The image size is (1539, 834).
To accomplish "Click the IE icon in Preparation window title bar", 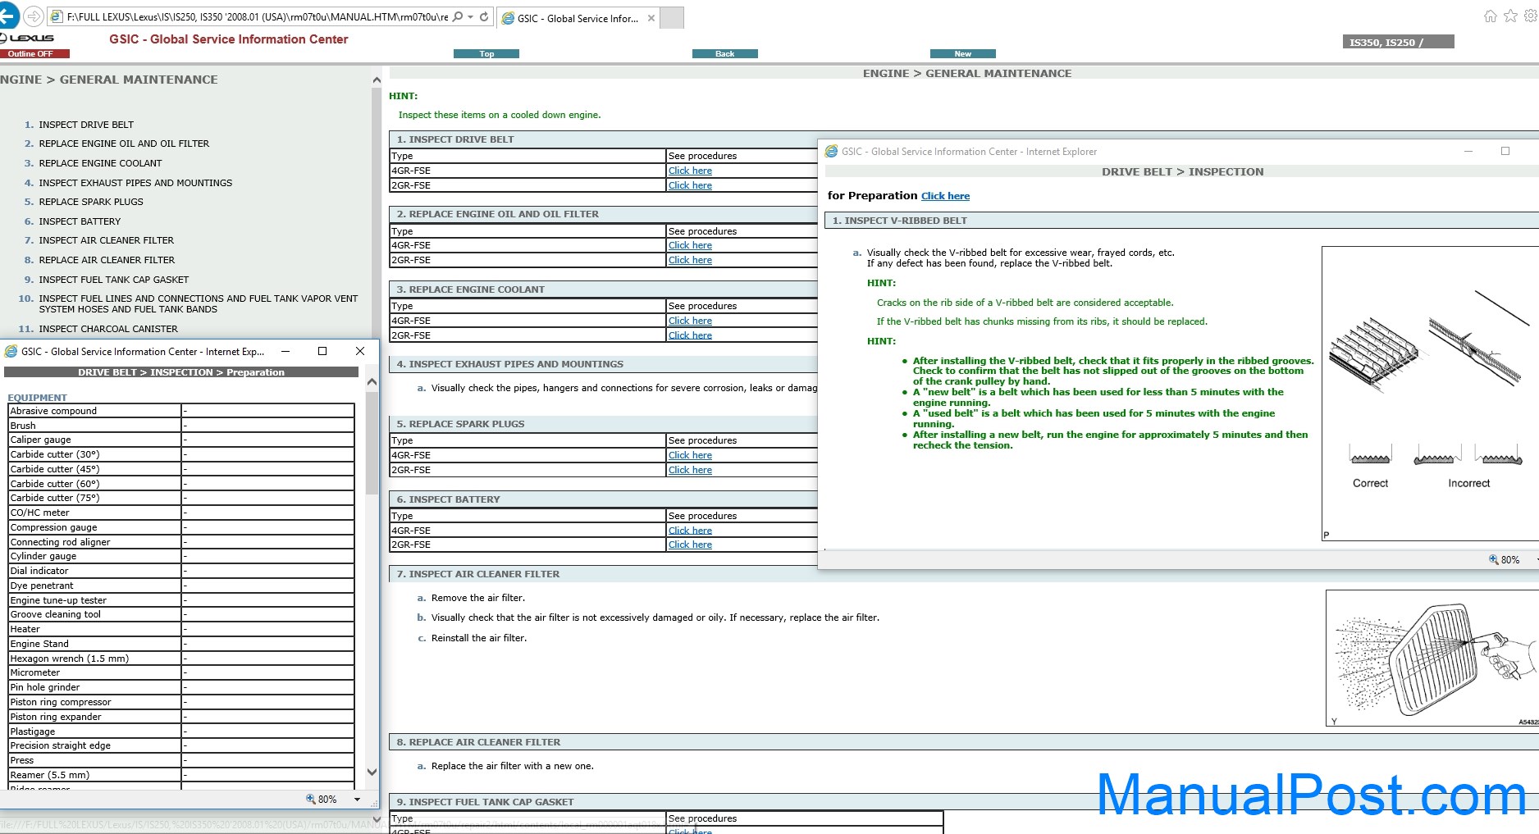I will click(x=11, y=351).
